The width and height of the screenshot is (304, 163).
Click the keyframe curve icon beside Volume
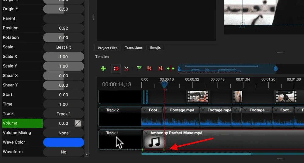click(78, 123)
